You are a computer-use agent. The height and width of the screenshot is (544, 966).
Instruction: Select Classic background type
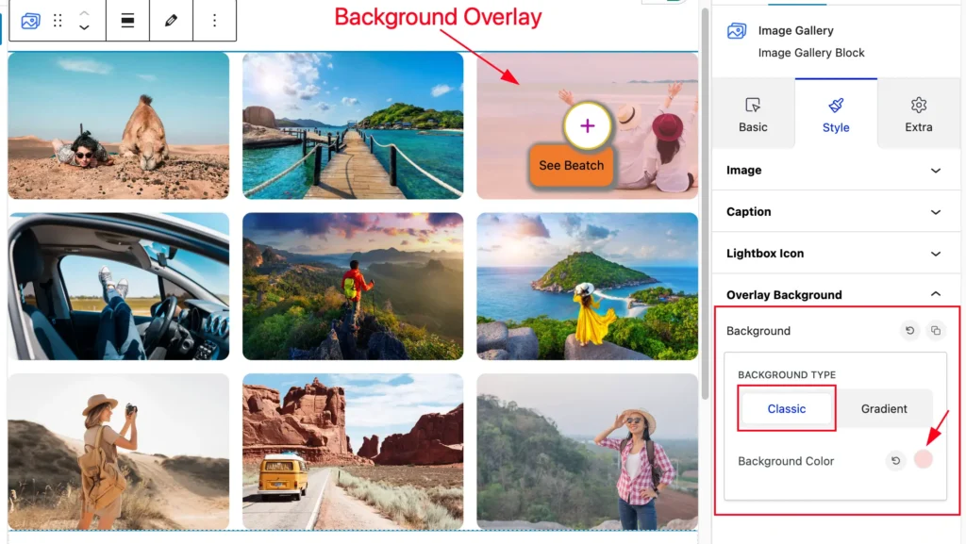coord(786,408)
